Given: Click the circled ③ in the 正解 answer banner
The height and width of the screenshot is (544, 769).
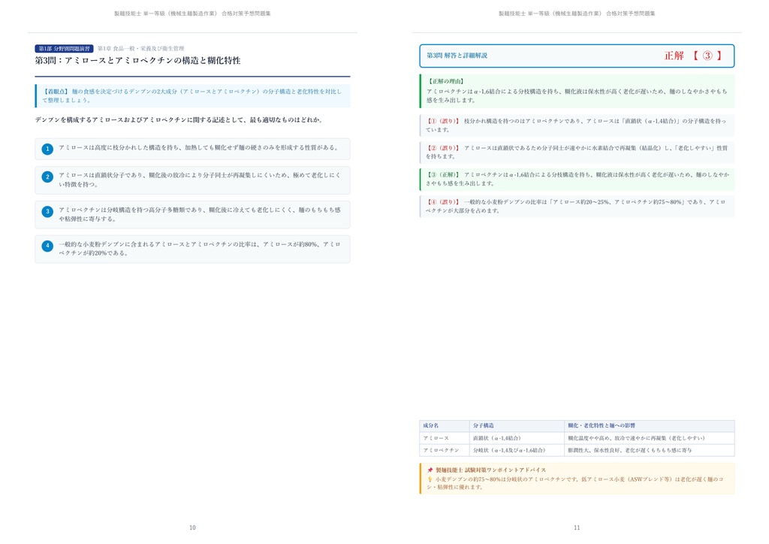Looking at the screenshot, I should pos(707,56).
